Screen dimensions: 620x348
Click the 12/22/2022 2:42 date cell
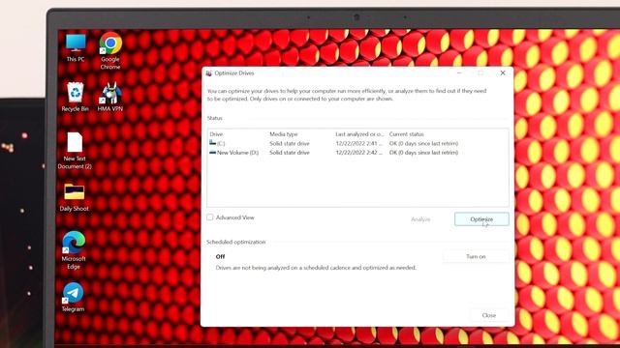359,153
